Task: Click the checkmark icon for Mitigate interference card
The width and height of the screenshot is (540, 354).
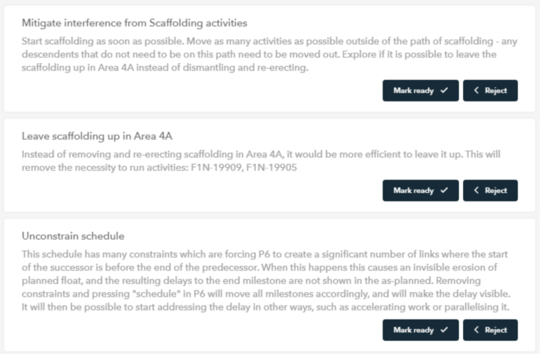Action: click(444, 91)
